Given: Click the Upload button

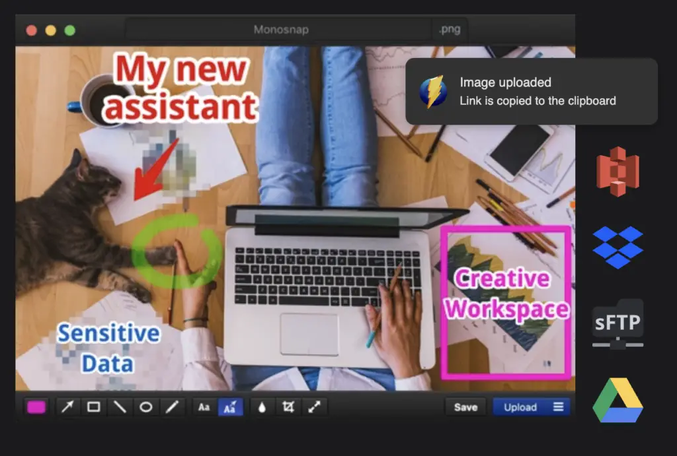Looking at the screenshot, I should (520, 407).
